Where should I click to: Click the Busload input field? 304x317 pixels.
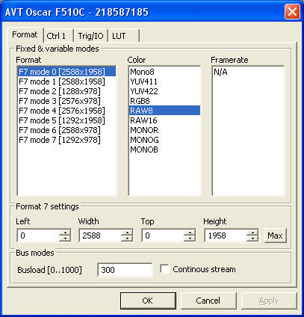click(125, 270)
